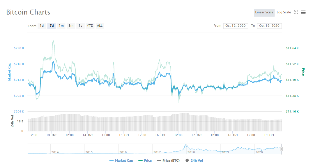Toggle the 24h Vol legend dot
This screenshot has height=166, width=313.
coord(187,160)
